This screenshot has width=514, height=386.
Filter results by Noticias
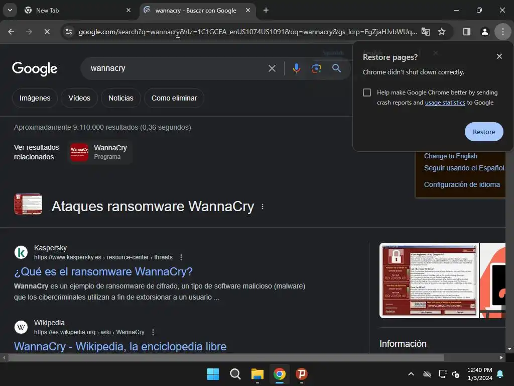click(121, 98)
